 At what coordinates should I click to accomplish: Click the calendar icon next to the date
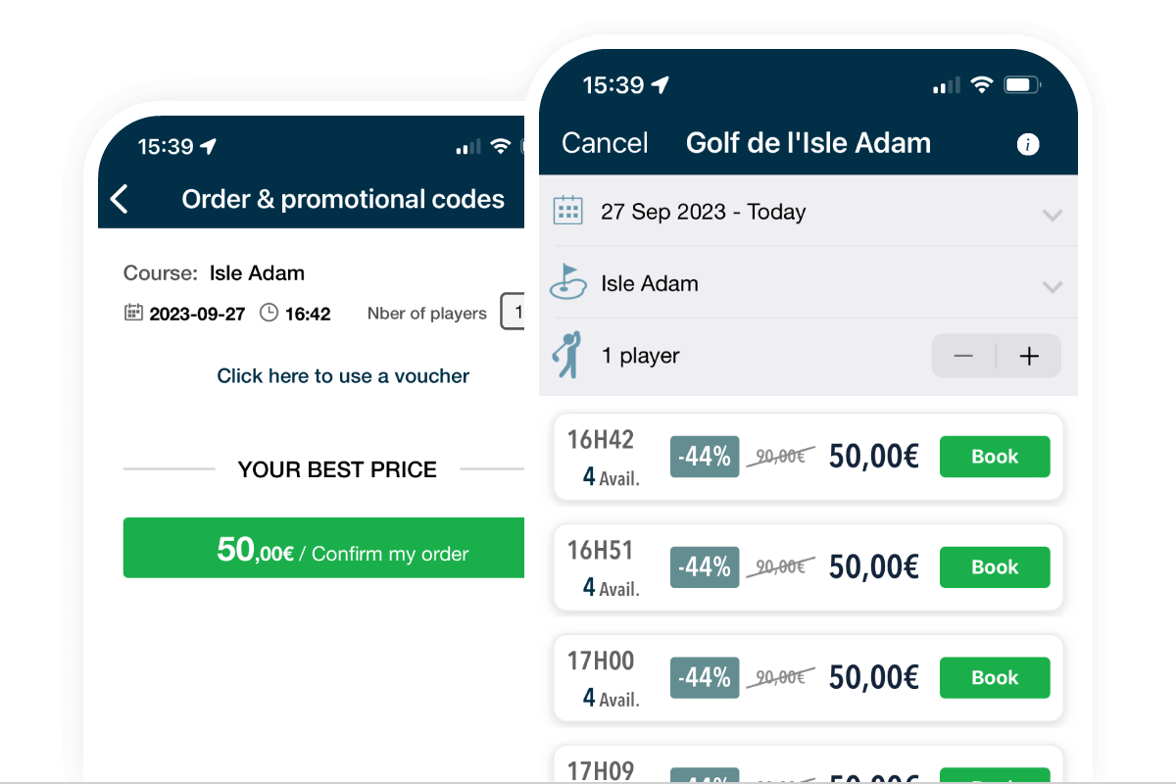coord(568,211)
